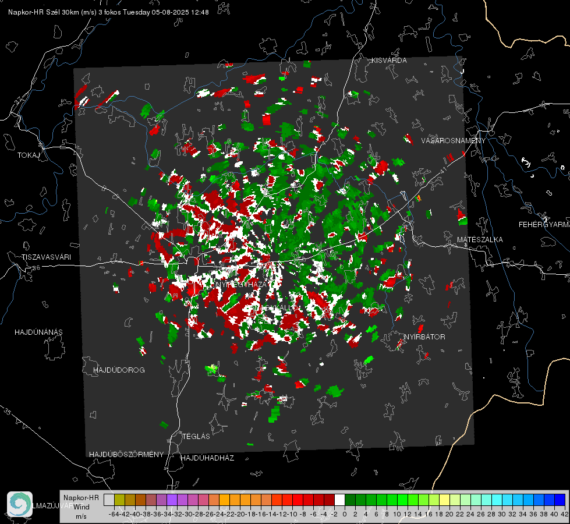Click the legend value 0
Screen dimensions: 570x524
point(345,514)
